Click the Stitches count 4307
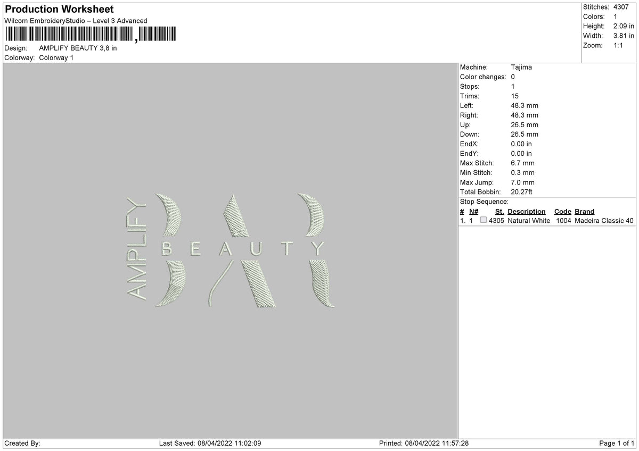The width and height of the screenshot is (639, 451). pos(622,7)
